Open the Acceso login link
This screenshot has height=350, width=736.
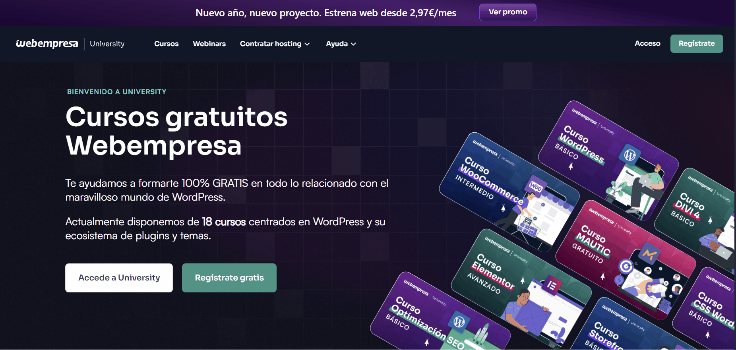click(x=647, y=43)
